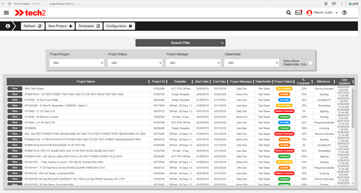
Task: Open the Templates button
Action: [x=89, y=26]
